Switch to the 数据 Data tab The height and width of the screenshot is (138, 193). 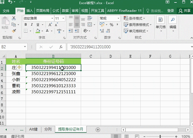65,11
